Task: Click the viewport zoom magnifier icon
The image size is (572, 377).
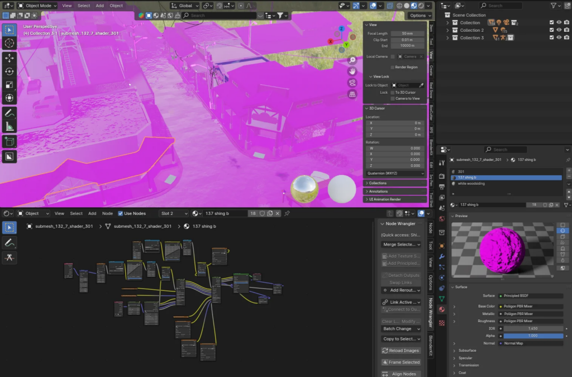Action: pos(352,60)
